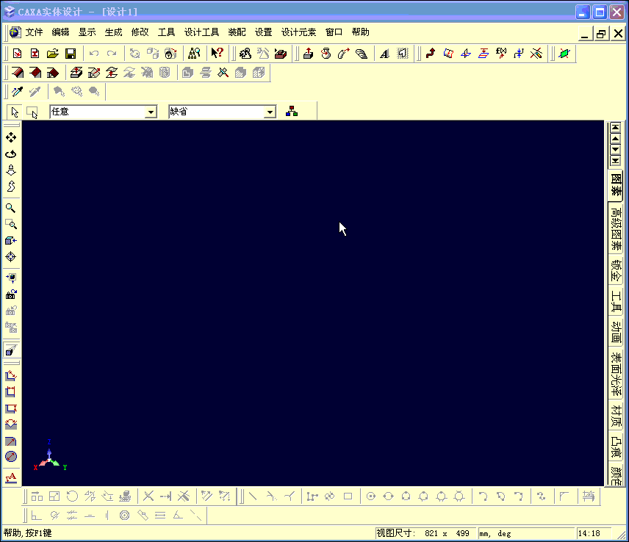Open the 装配 menu
Screen dimensions: 629x542
coord(237,32)
